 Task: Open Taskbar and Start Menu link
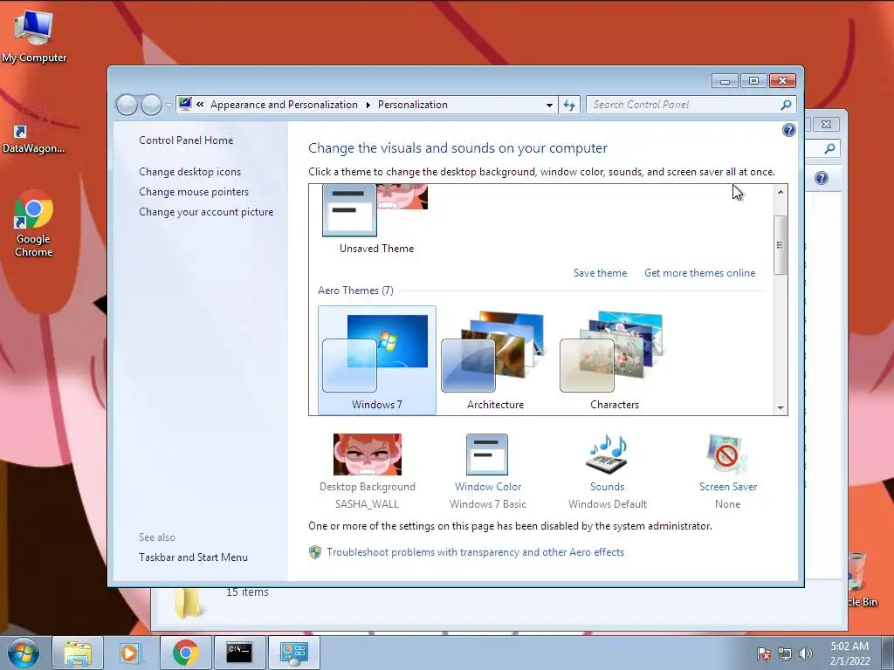click(x=193, y=557)
